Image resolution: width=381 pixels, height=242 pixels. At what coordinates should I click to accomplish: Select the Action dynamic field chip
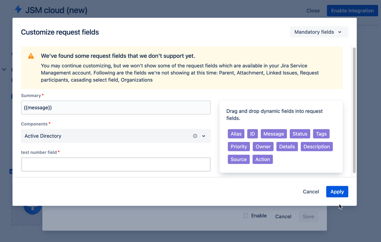(262, 159)
